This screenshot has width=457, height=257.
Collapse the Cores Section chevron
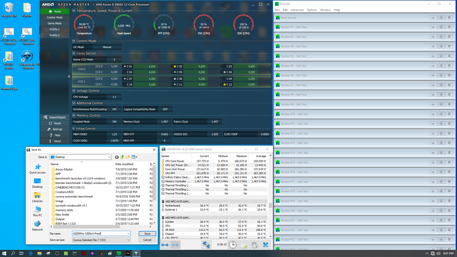tap(74, 53)
